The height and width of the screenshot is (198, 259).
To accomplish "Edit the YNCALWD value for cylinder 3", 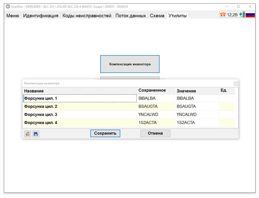I will [x=197, y=115].
